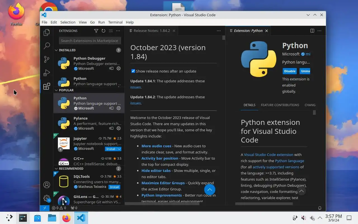Open Activity bar position link
This screenshot has width=358, height=224.
[x=160, y=158]
